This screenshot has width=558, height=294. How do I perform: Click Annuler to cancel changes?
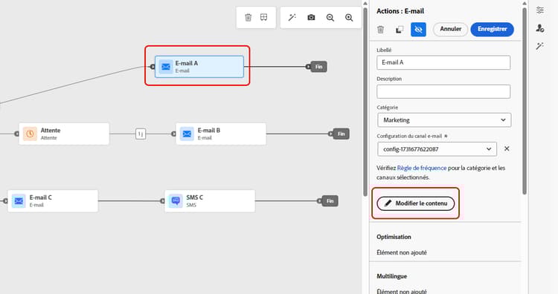[451, 29]
